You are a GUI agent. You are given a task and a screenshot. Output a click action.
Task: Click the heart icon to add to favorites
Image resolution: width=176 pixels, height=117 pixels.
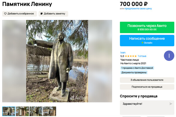coord(5,14)
